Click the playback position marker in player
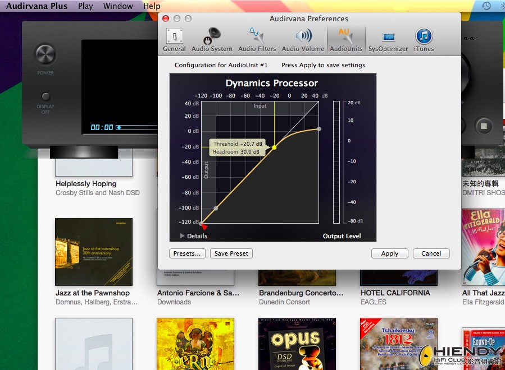The image size is (505, 370). 119,128
